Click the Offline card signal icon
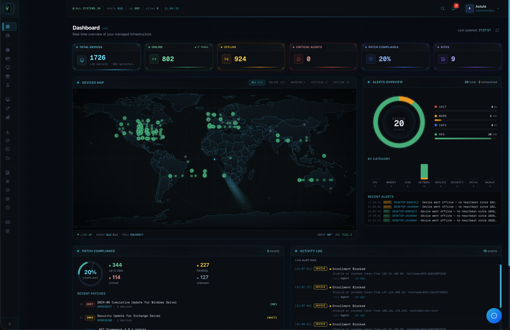The width and height of the screenshot is (510, 330). click(227, 59)
